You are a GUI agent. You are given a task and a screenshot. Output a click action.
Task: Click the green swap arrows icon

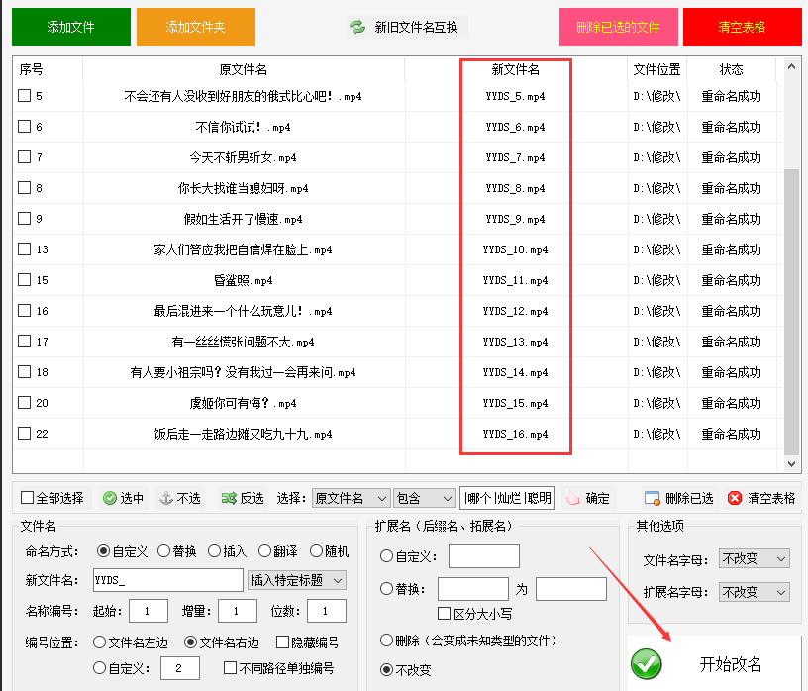point(357,27)
